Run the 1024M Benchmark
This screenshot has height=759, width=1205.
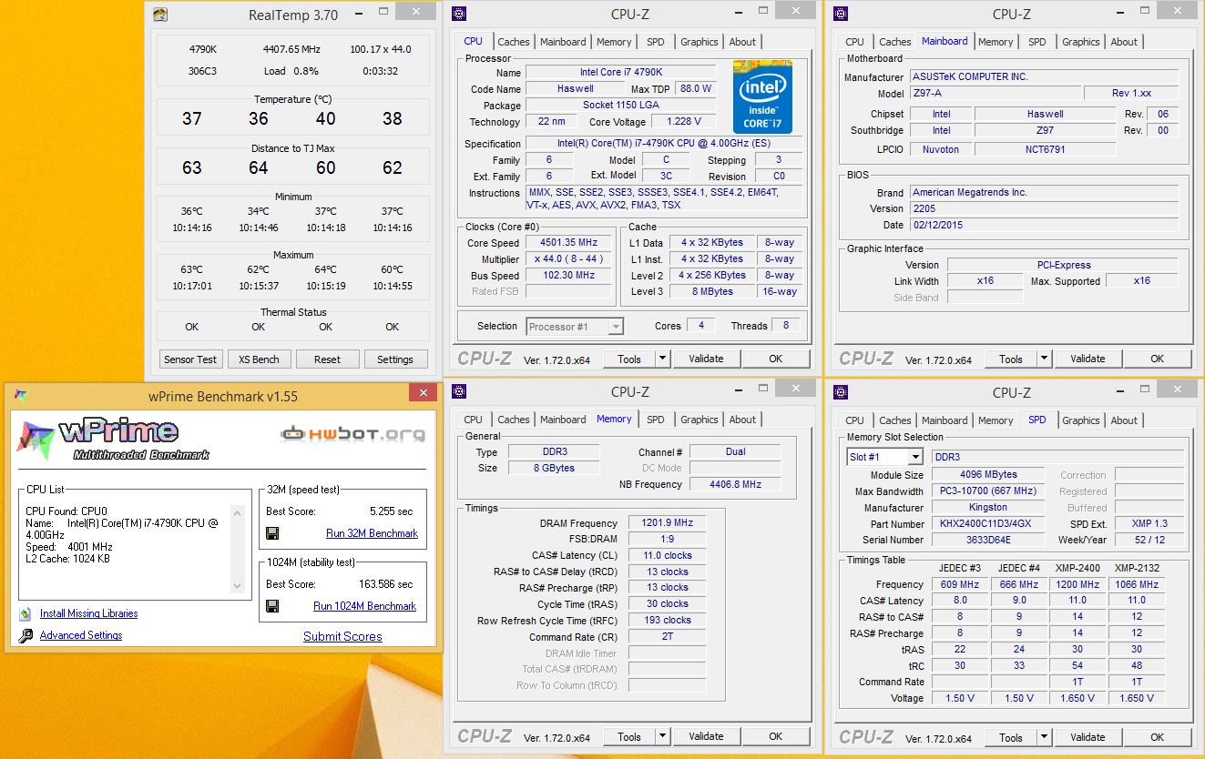[x=364, y=606]
